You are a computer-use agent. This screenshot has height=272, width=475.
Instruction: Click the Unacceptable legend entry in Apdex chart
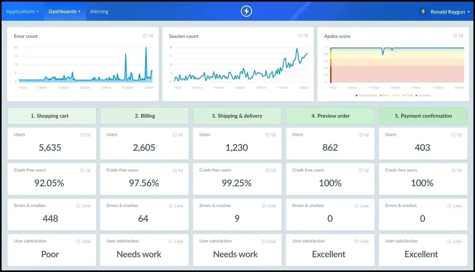366,95
